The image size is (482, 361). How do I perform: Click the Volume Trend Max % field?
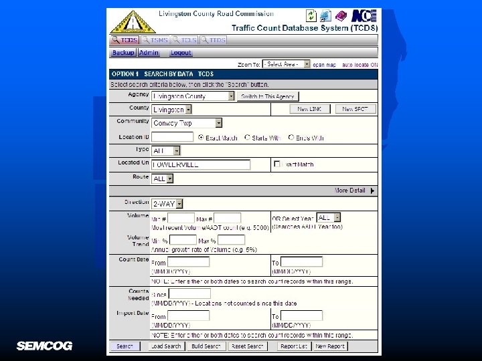coord(231,240)
